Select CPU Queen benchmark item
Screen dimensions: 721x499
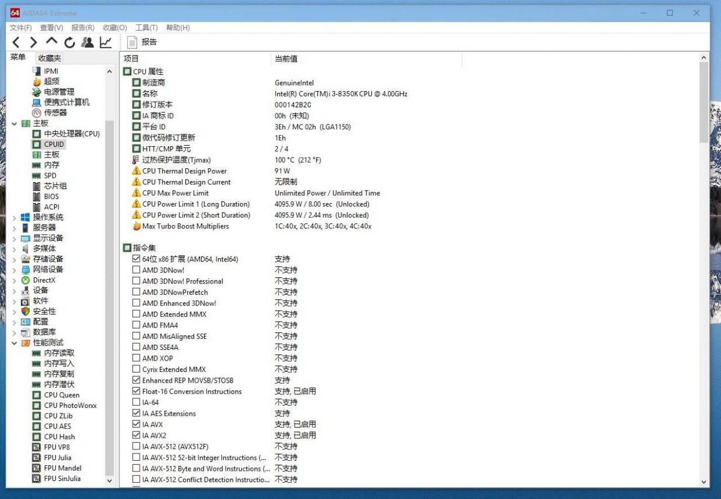point(62,395)
